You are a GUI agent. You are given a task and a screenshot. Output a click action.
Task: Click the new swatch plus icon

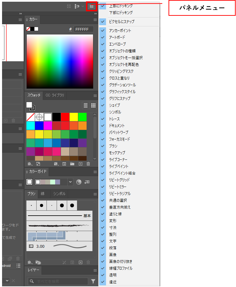[x=80, y=164]
